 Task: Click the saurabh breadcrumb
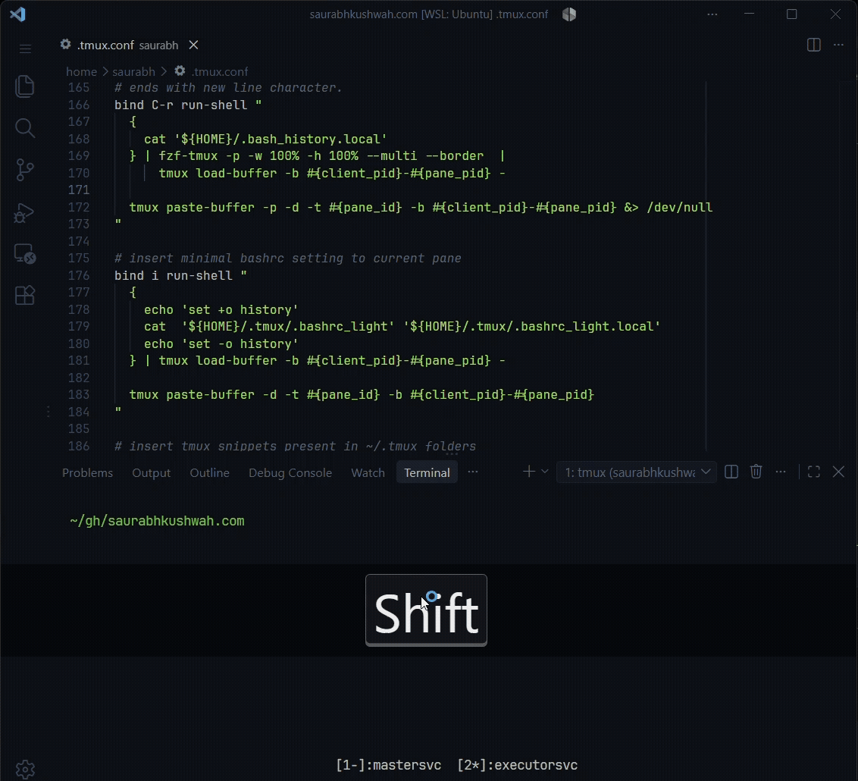pos(133,72)
